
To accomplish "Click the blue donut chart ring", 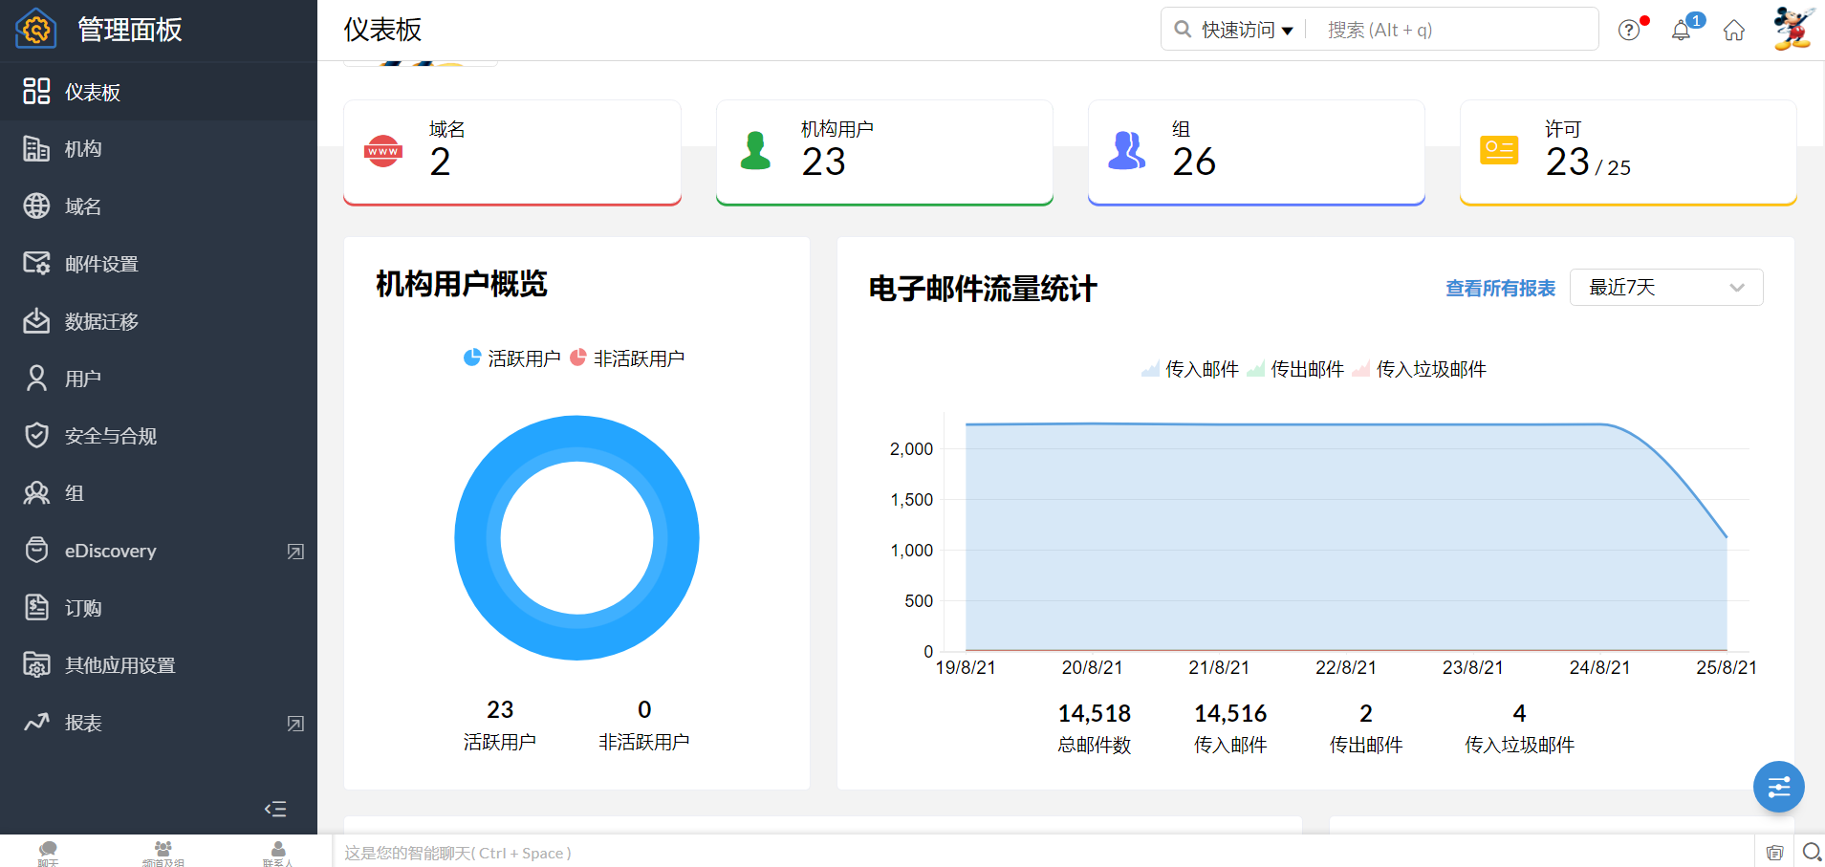I will click(x=478, y=538).
